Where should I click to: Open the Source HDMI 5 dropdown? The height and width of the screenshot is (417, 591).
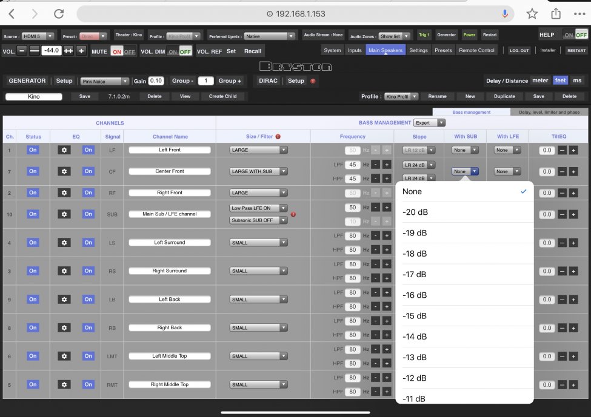click(x=39, y=36)
